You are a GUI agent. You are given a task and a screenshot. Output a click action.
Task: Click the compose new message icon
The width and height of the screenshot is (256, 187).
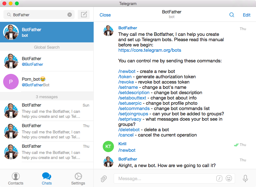(84, 15)
